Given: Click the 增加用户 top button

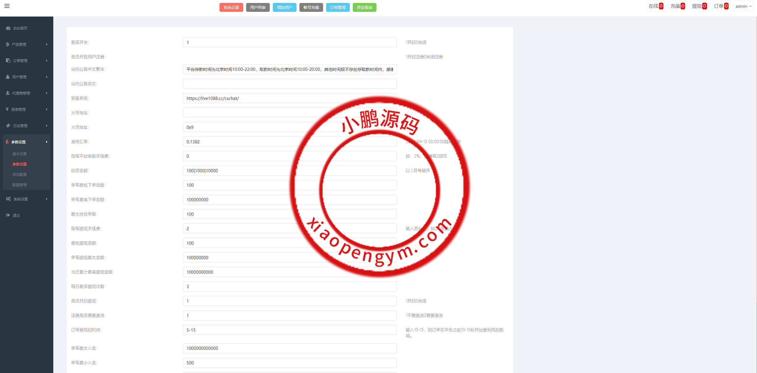Looking at the screenshot, I should pos(284,7).
